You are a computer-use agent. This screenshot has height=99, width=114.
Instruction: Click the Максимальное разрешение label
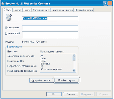22,71
